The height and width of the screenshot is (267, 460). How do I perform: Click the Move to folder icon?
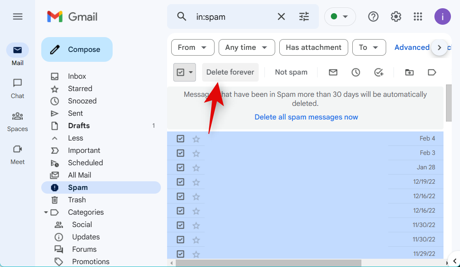tap(409, 72)
